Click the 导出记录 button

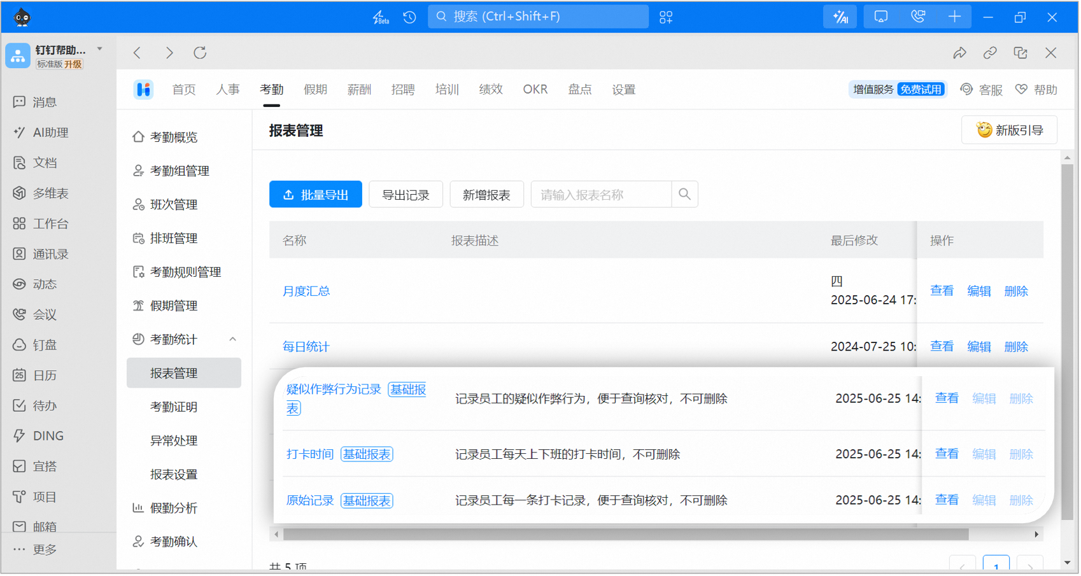click(406, 195)
